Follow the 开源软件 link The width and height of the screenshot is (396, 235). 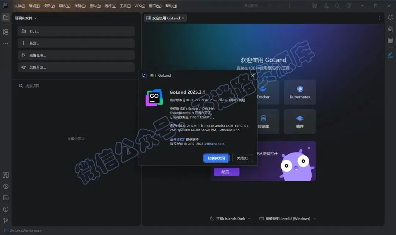(180, 140)
